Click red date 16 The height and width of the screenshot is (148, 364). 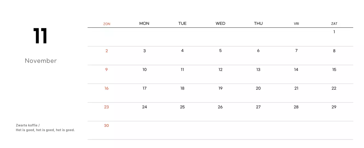click(x=106, y=88)
